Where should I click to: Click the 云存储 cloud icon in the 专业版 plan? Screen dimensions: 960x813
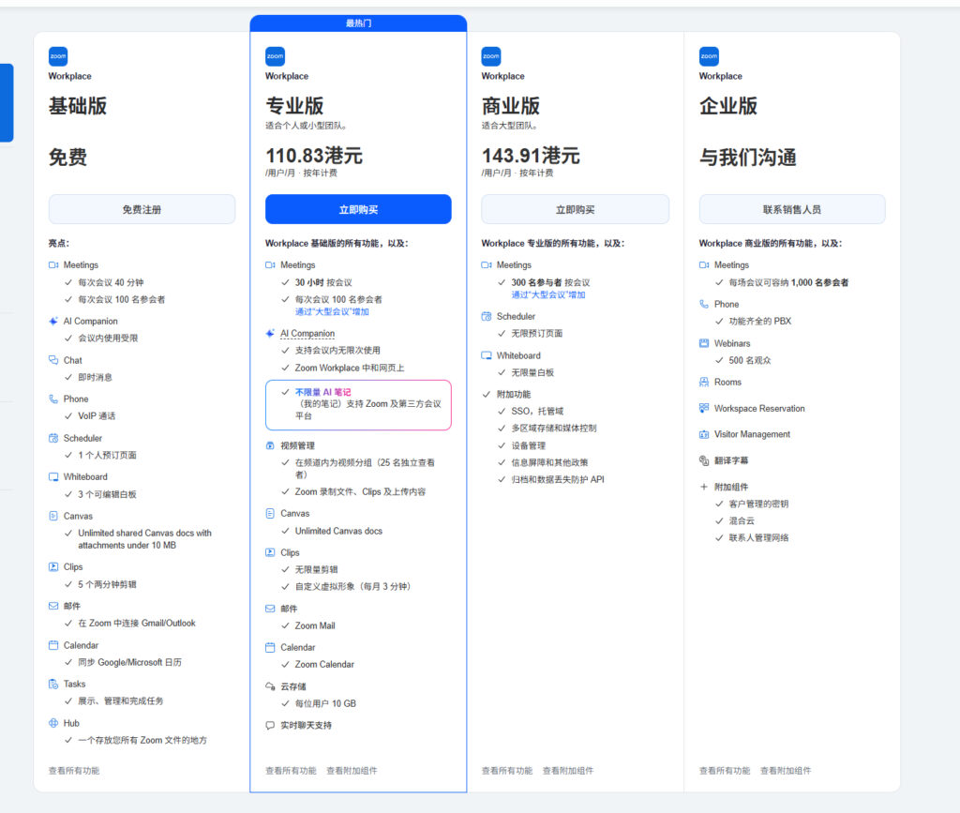[x=270, y=686]
